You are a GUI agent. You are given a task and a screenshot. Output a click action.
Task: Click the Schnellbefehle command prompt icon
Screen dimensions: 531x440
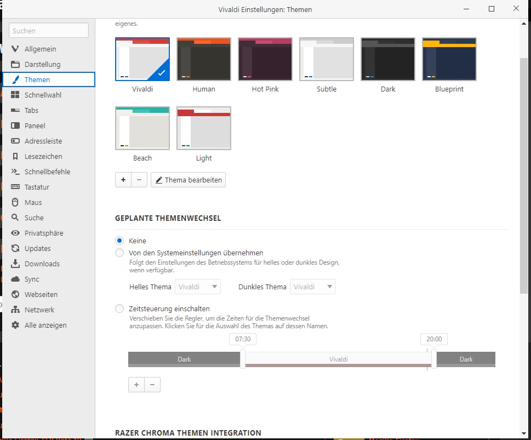coord(15,172)
